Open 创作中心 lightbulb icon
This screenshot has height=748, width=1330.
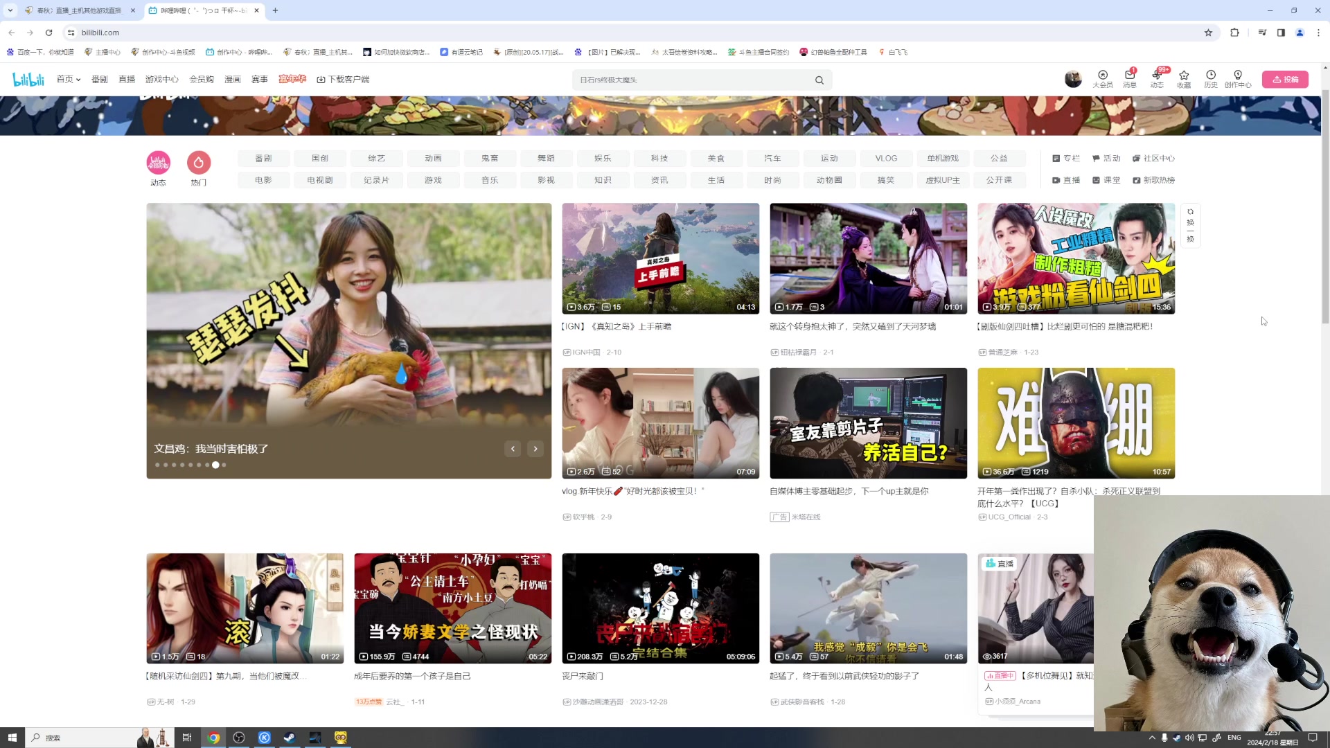pos(1238,79)
